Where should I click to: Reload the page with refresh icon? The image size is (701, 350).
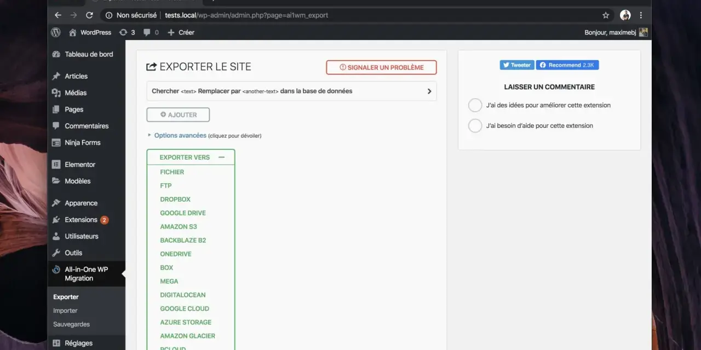click(90, 15)
